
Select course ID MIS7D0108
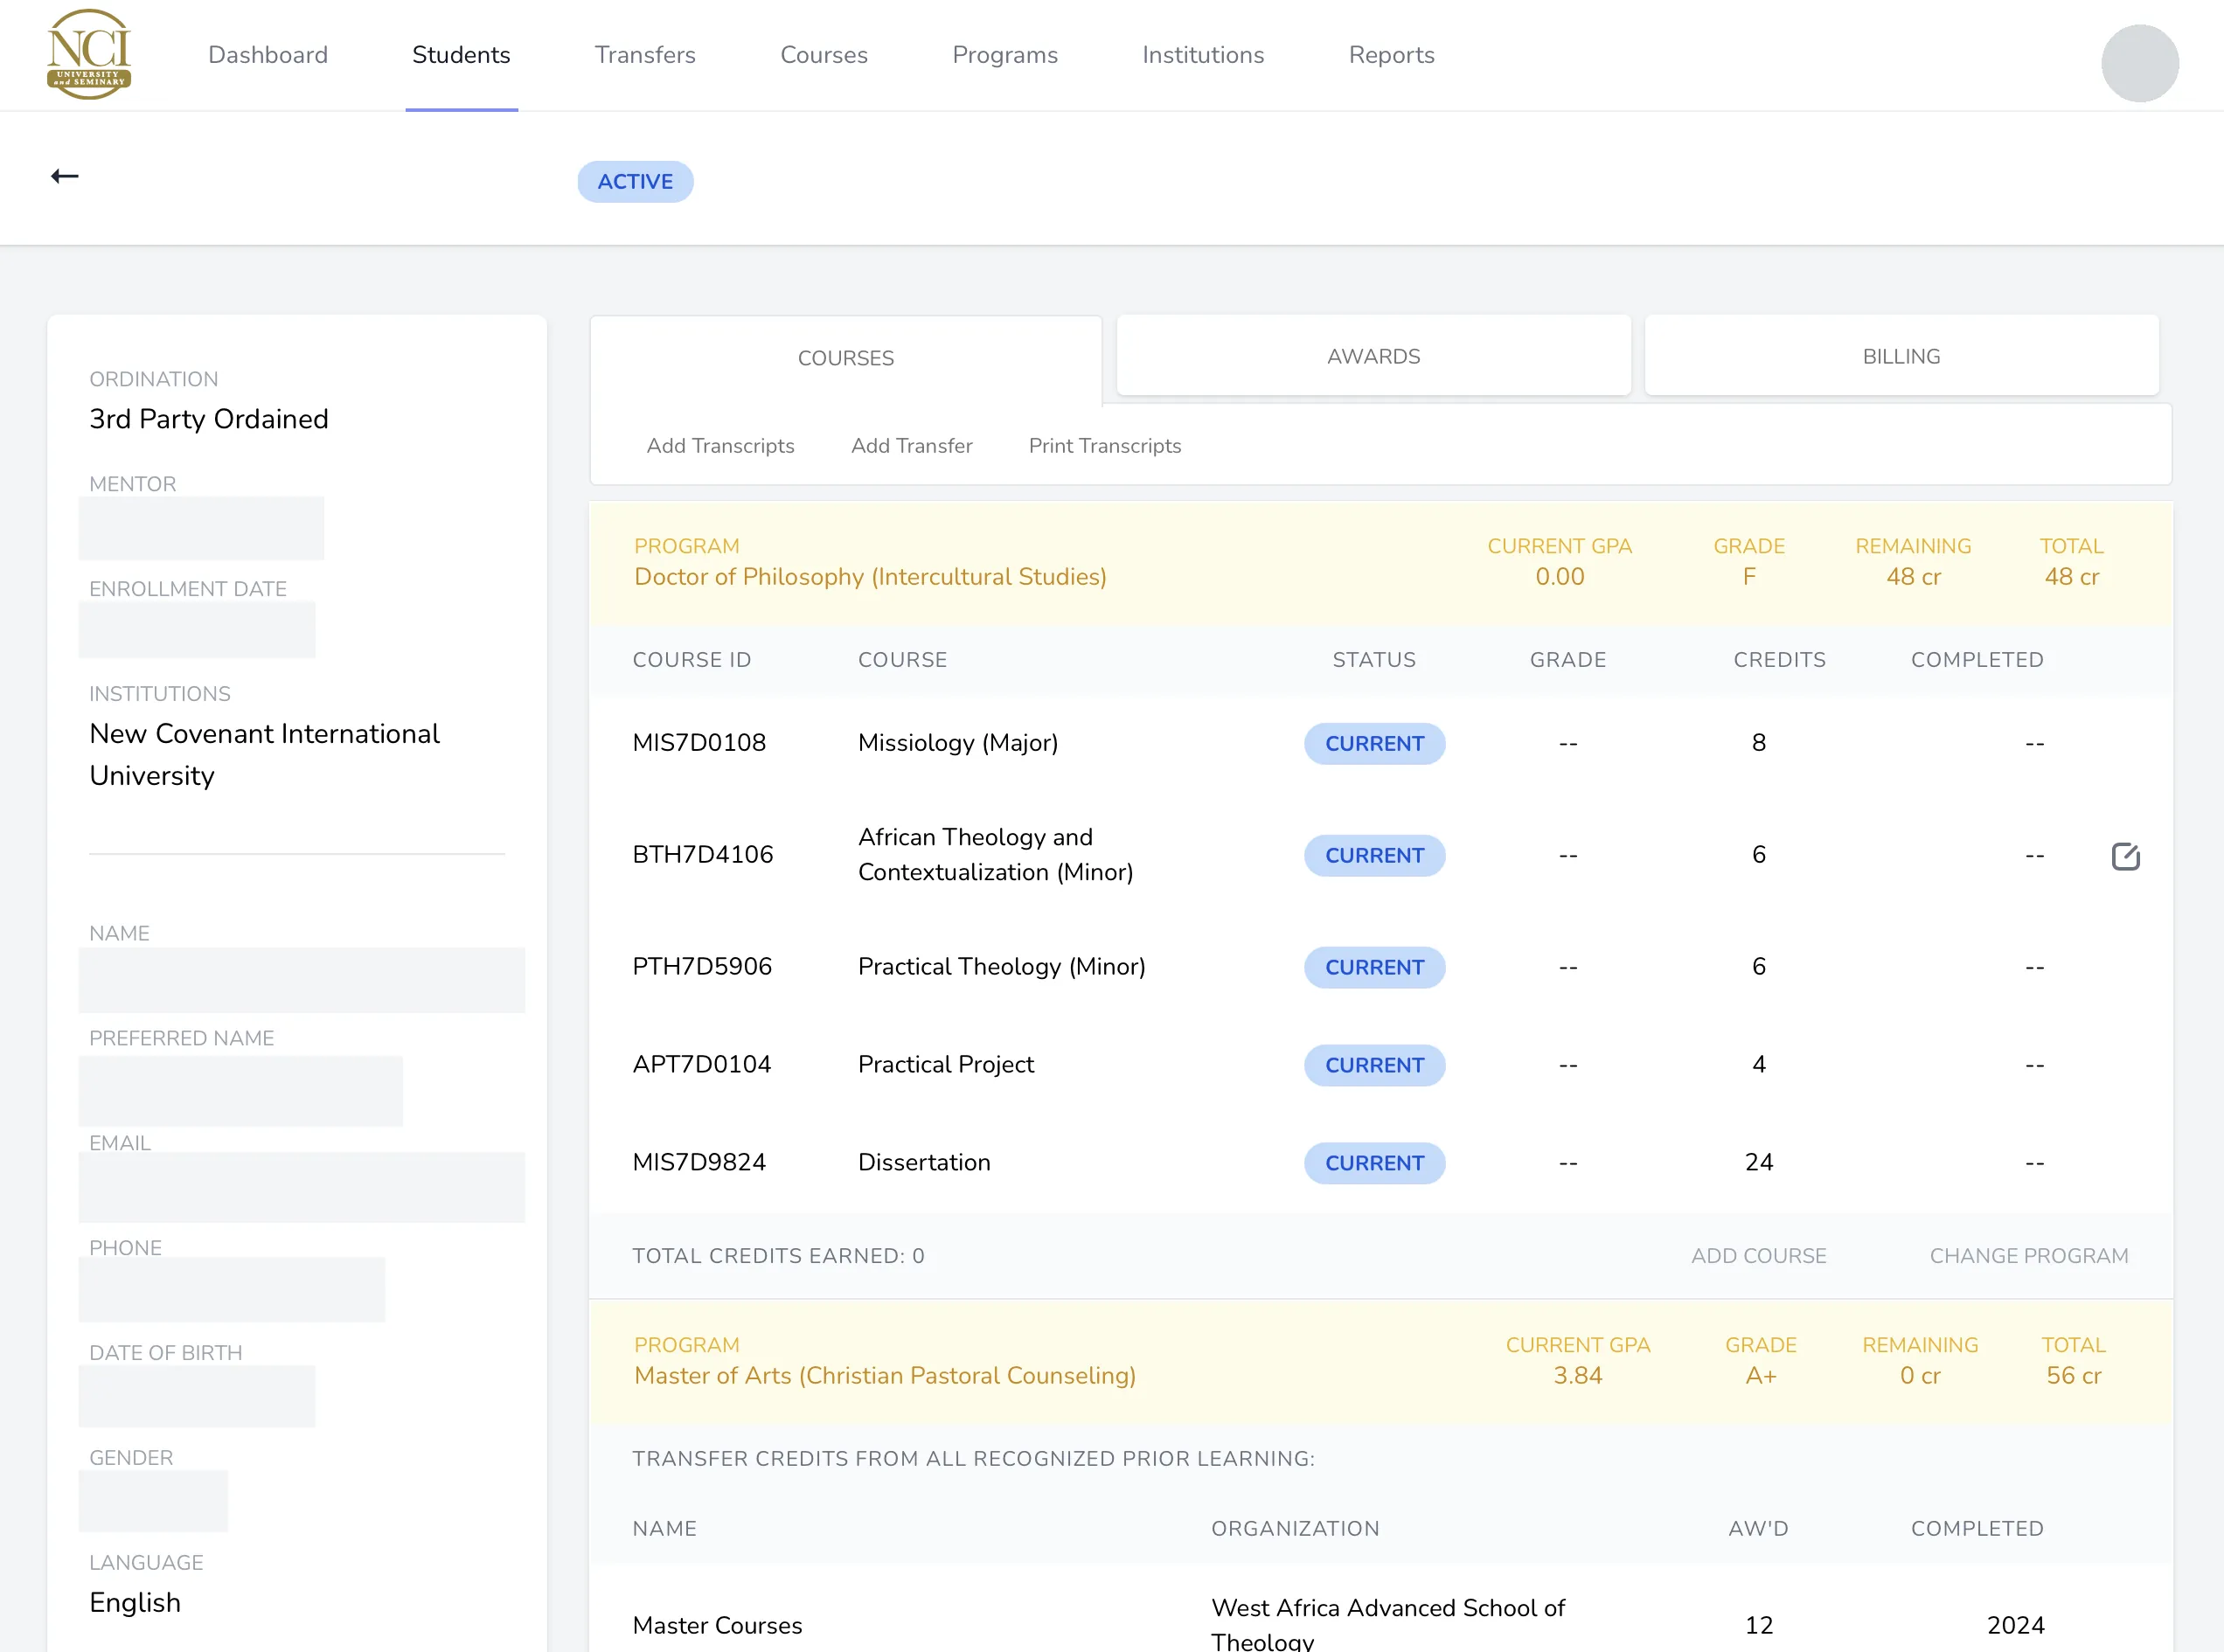(699, 743)
